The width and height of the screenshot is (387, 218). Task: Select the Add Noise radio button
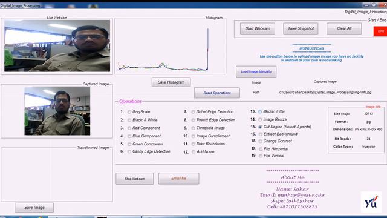coord(193,152)
